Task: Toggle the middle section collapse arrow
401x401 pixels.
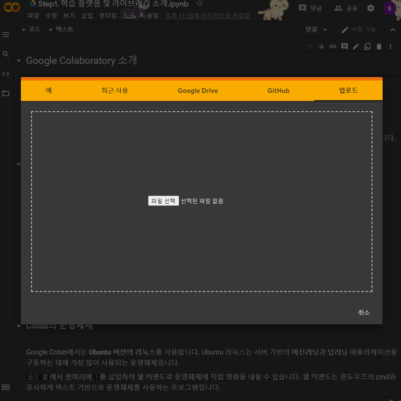Action: (19, 164)
